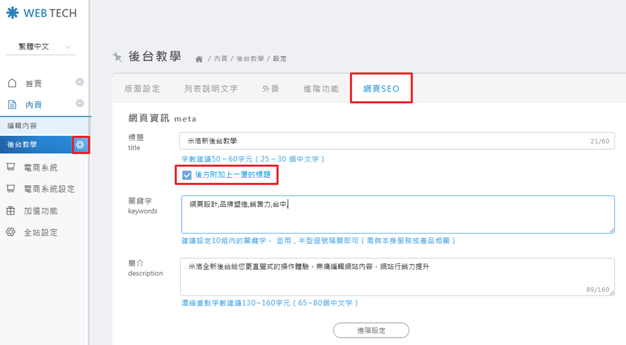Viewport: 626px width, 345px height.
Task: Click the 進階設定 button
Action: [371, 330]
